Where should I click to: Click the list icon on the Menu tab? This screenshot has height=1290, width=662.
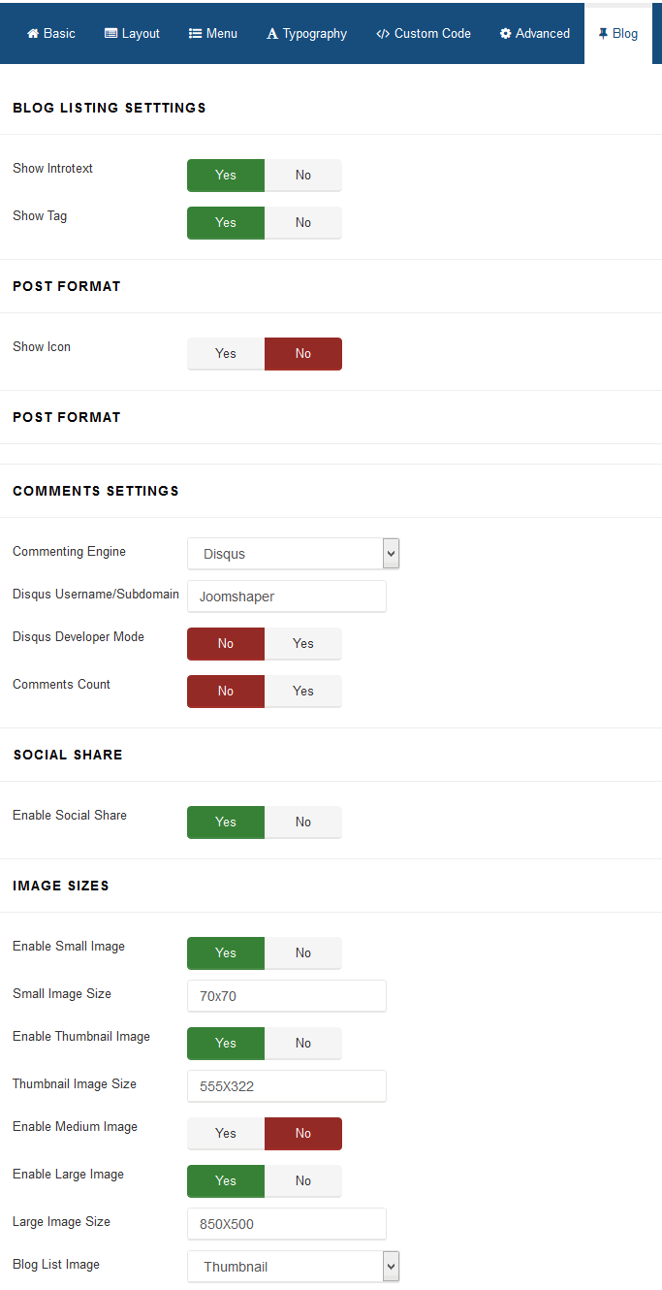click(195, 33)
